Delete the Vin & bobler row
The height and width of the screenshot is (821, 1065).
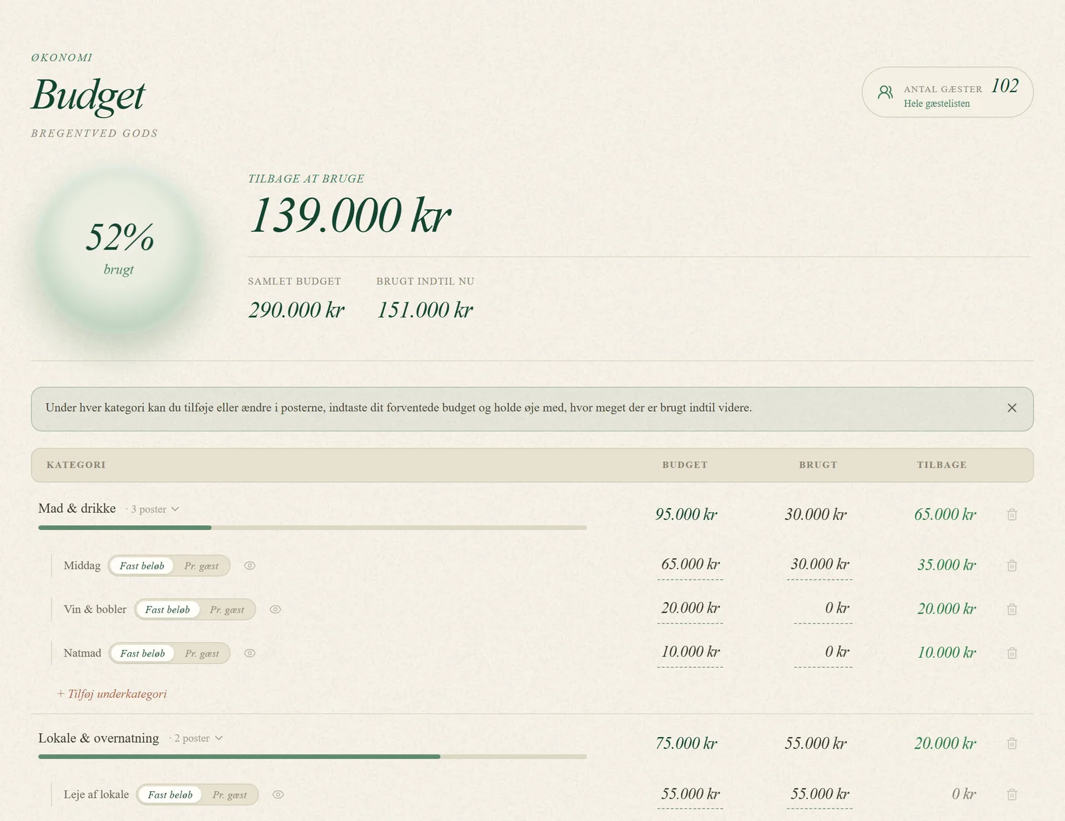[x=1012, y=609]
